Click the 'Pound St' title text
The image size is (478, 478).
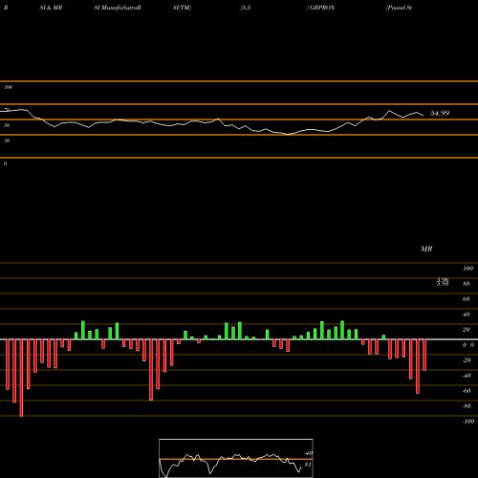[x=399, y=8]
